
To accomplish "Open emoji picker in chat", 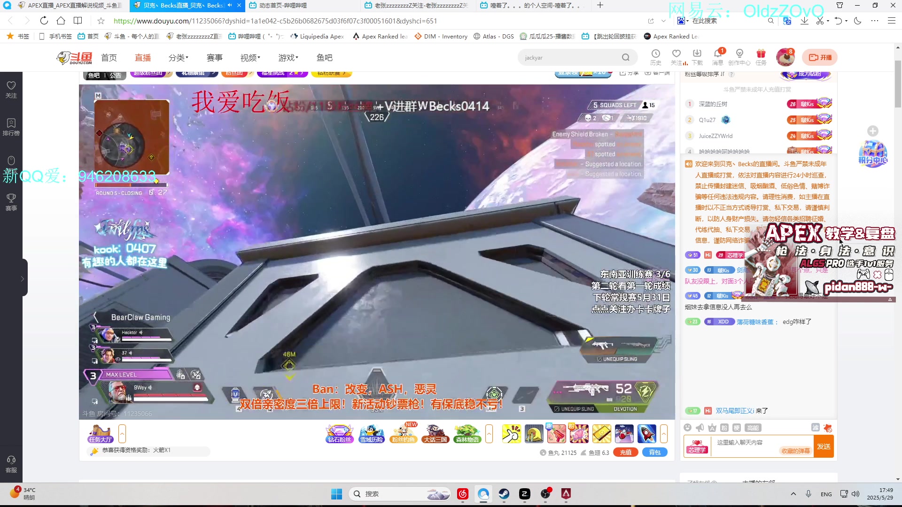I will click(688, 428).
